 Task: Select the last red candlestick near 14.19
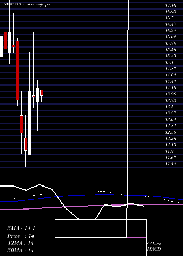tap(42, 93)
